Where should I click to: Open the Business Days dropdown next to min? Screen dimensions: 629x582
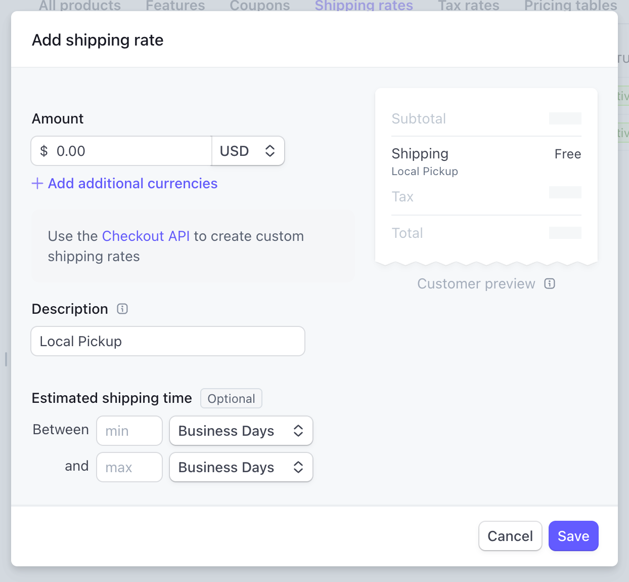(241, 431)
